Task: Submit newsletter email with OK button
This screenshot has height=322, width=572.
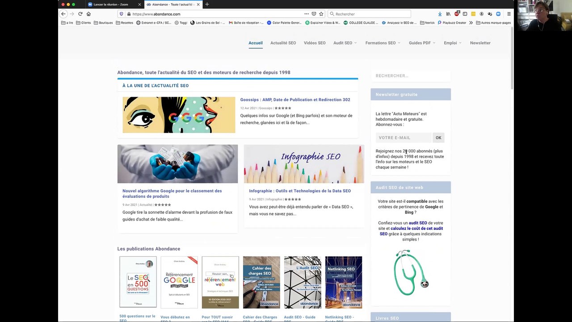Action: (x=438, y=138)
